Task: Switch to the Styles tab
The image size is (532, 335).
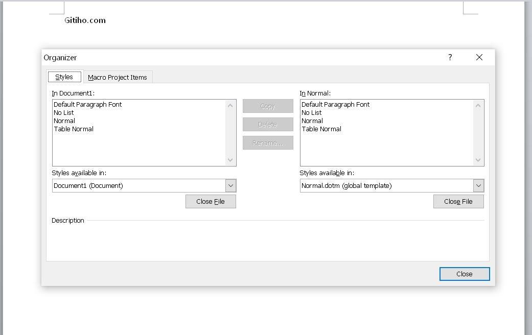Action: (x=64, y=77)
